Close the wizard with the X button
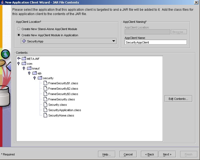The width and height of the screenshot is (200, 160). point(196,2)
